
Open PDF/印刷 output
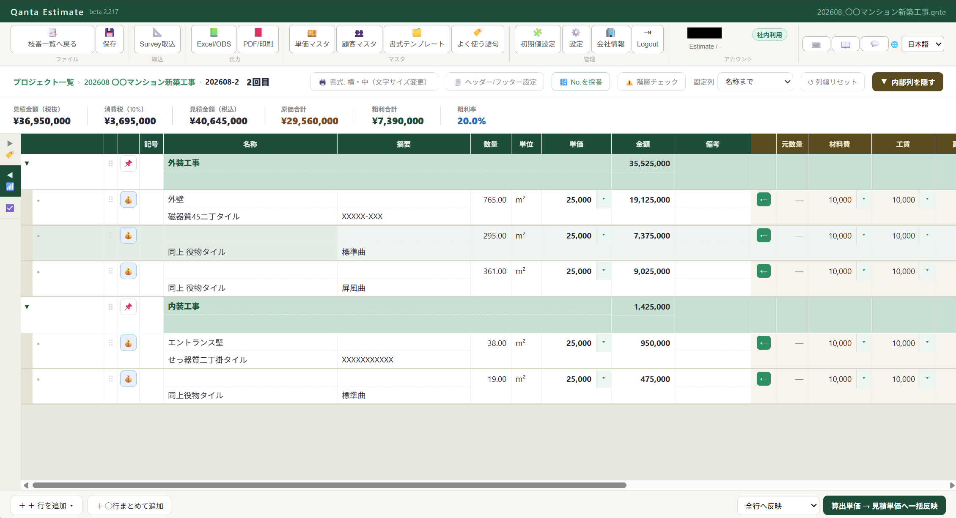258,39
